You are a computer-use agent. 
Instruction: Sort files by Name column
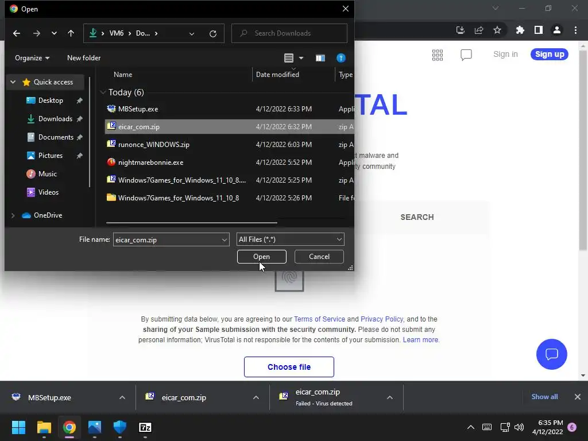123,75
